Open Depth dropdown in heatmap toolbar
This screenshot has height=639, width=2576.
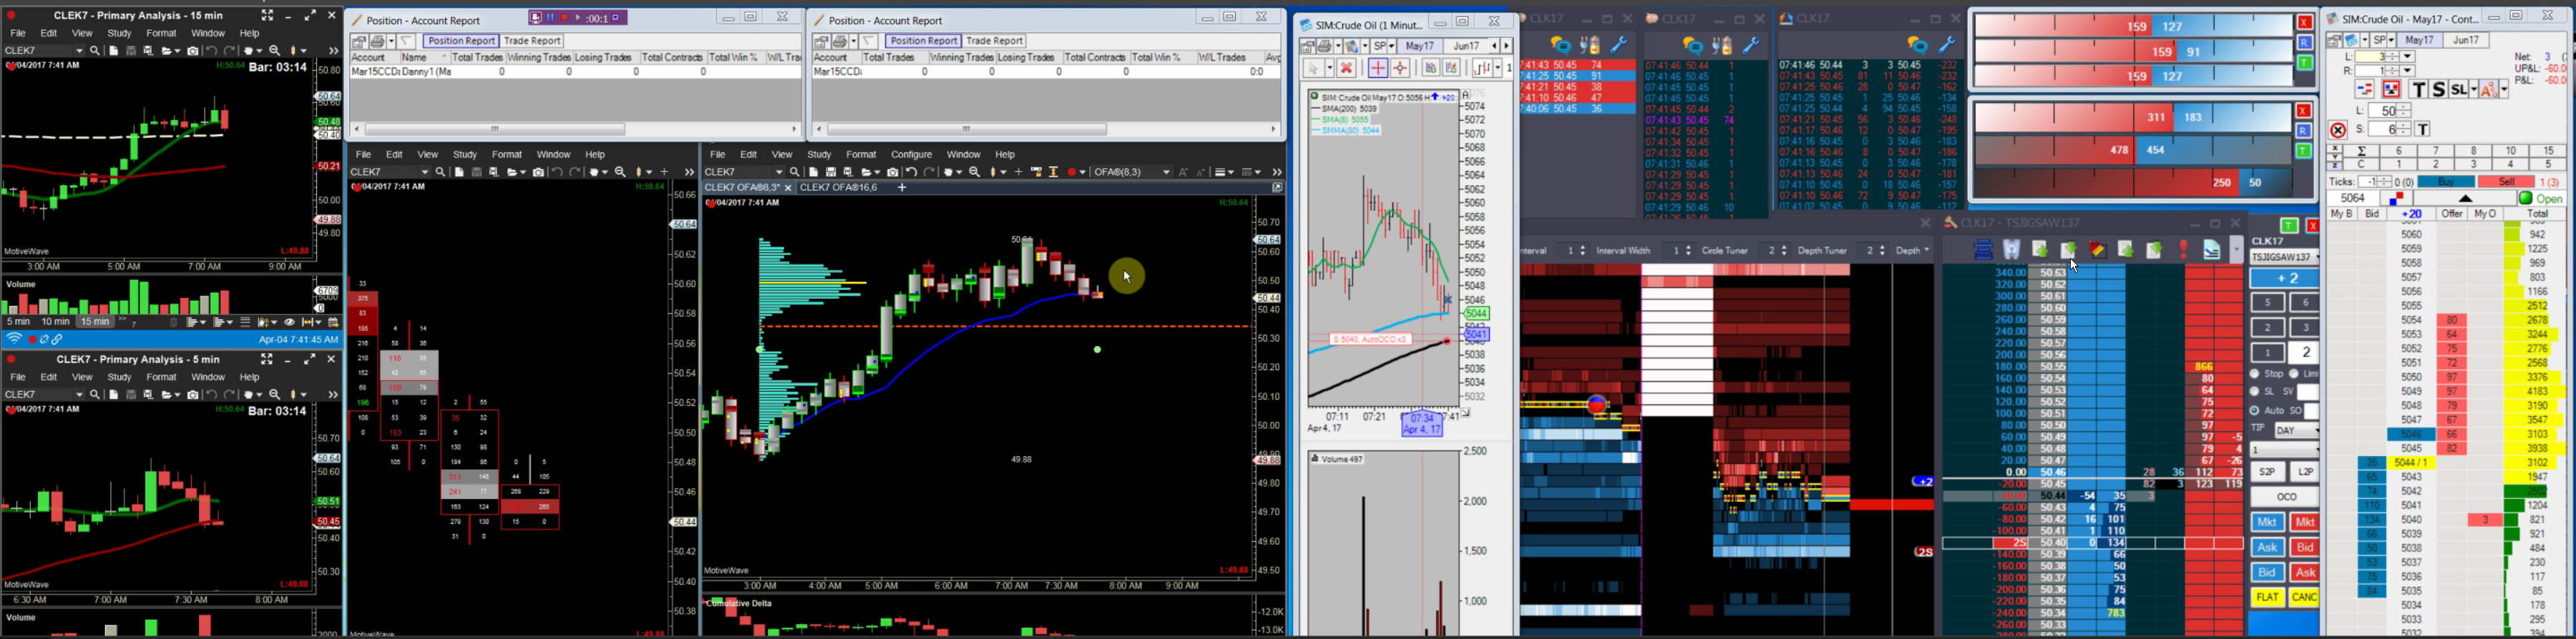tap(1913, 251)
